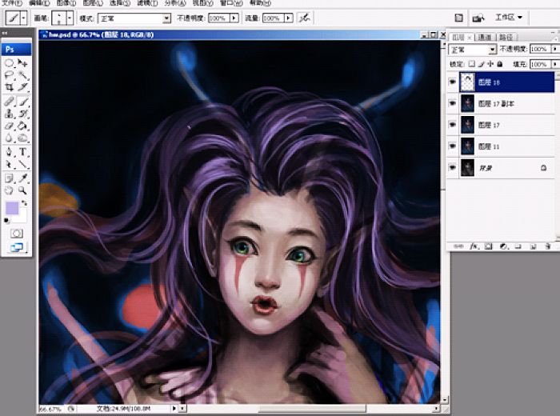Select the History Brush tool

coord(22,114)
